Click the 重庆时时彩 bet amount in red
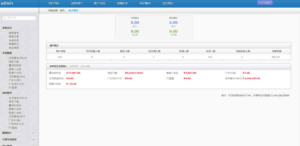Viewport: 300px width, 146px height. [x=74, y=73]
